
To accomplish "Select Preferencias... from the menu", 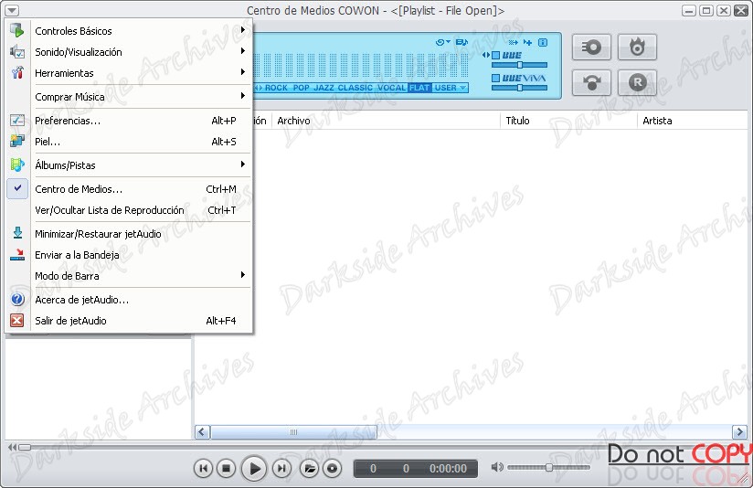I will coord(129,121).
